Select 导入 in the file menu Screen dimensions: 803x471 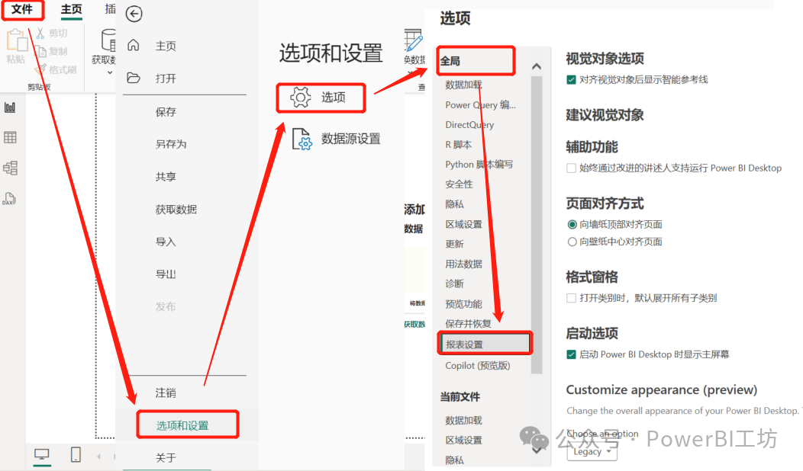point(166,242)
